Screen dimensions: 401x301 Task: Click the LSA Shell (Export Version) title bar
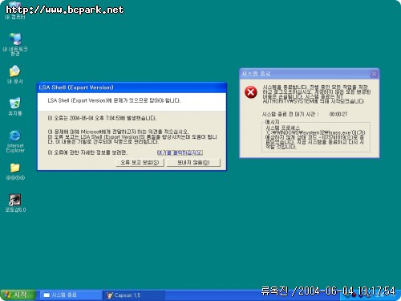pyautogui.click(x=132, y=87)
